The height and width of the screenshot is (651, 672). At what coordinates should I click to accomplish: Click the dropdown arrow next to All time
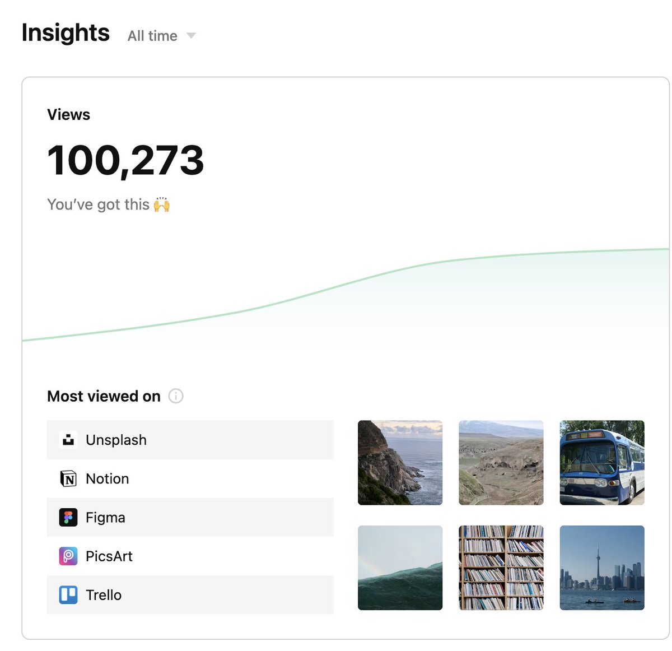pos(191,36)
